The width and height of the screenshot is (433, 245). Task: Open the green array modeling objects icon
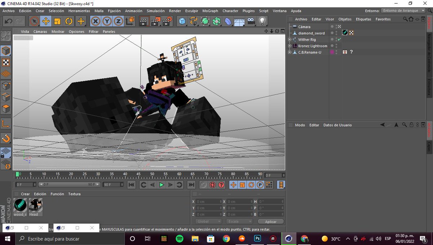click(216, 21)
